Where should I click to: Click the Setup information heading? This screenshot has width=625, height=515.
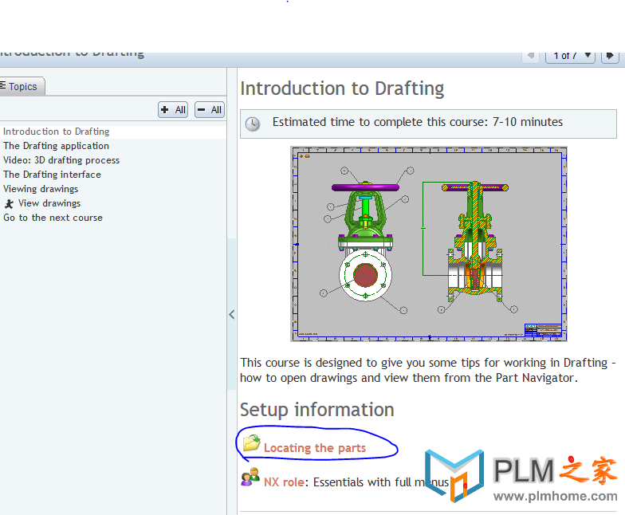[317, 410]
